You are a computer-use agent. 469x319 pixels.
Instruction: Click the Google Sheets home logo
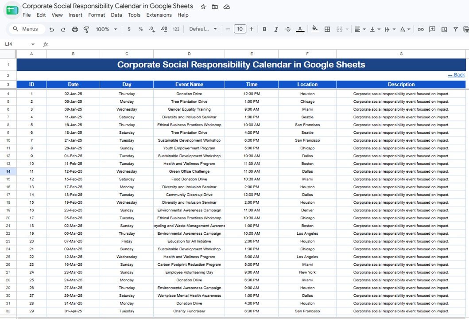tap(12, 10)
